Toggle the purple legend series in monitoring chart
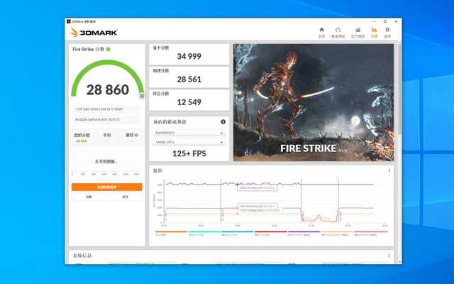The width and height of the screenshot is (454, 284). [304, 233]
